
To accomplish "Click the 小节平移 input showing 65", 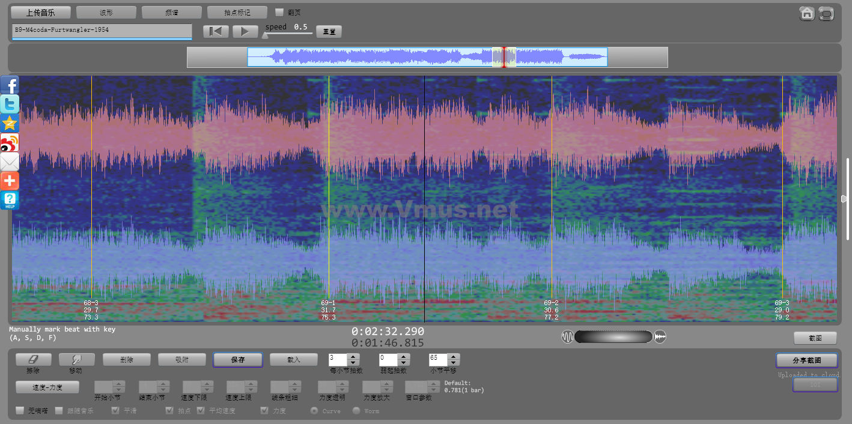I will click(438, 360).
